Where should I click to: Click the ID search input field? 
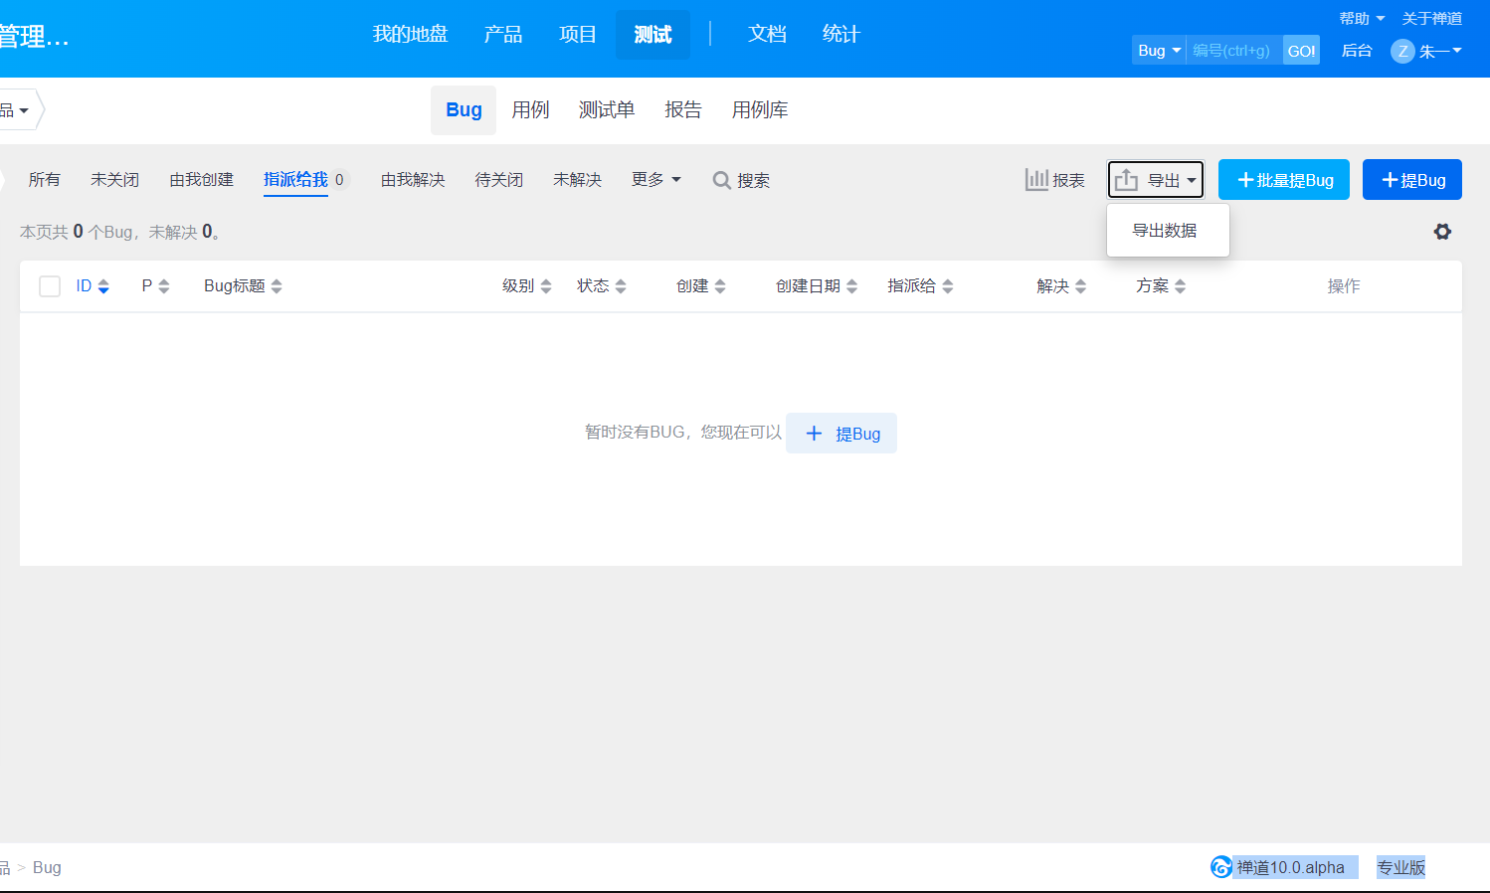[x=1233, y=51]
